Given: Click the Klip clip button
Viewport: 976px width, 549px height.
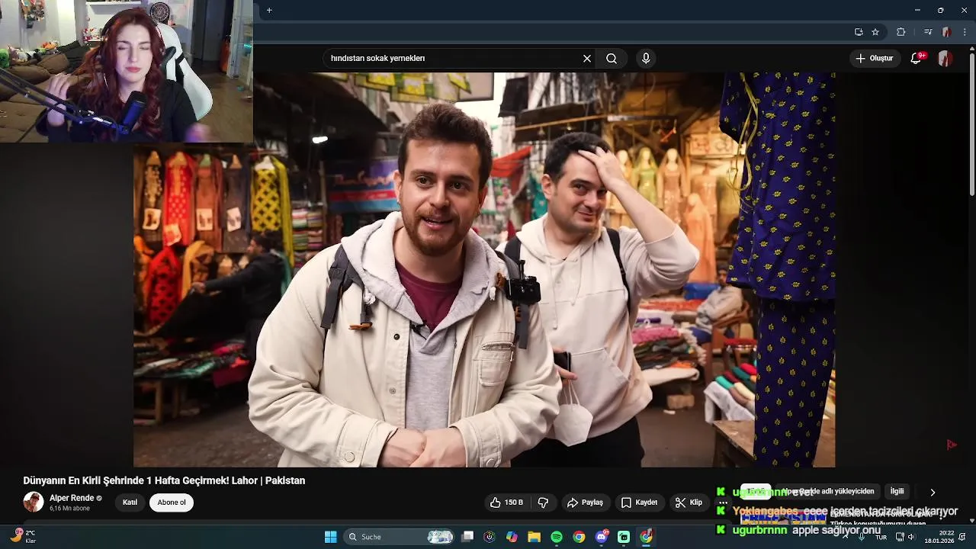Looking at the screenshot, I should pyautogui.click(x=689, y=502).
